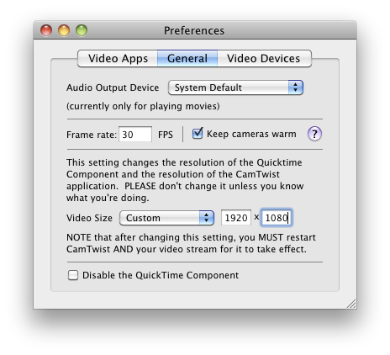Click the yellow minimize window button
Image resolution: width=390 pixels, height=355 pixels.
pos(64,30)
